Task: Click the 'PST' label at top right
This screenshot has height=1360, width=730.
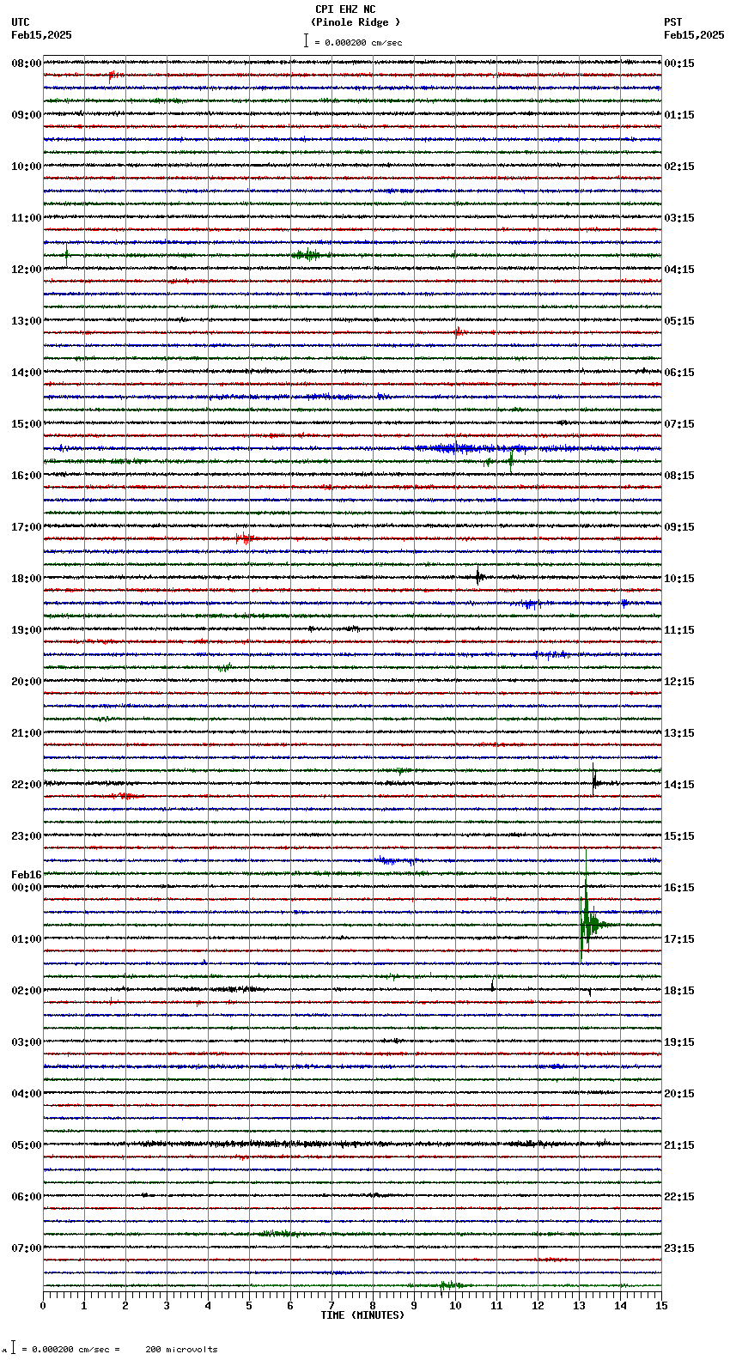Action: pyautogui.click(x=673, y=22)
